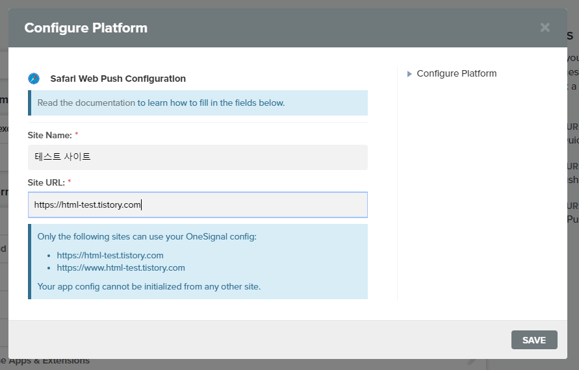Click the red asterisk next to Site URL
The image size is (579, 370).
[70, 182]
